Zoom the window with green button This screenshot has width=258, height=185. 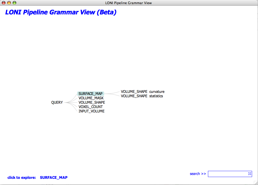[x=14, y=3]
